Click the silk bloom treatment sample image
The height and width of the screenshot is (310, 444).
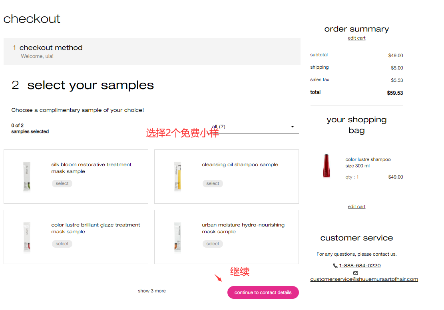pos(27,177)
